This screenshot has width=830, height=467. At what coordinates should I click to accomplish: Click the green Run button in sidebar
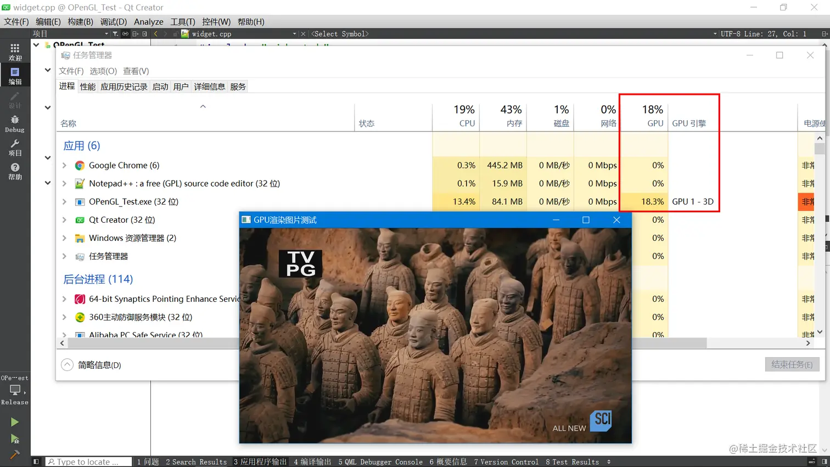pyautogui.click(x=15, y=421)
